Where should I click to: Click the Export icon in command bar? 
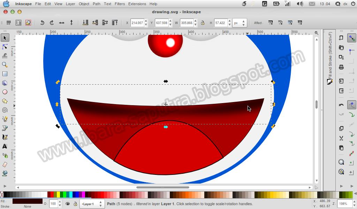pyautogui.click(x=341, y=91)
